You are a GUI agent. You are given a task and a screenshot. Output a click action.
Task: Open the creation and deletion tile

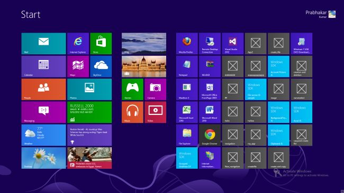pos(302,66)
